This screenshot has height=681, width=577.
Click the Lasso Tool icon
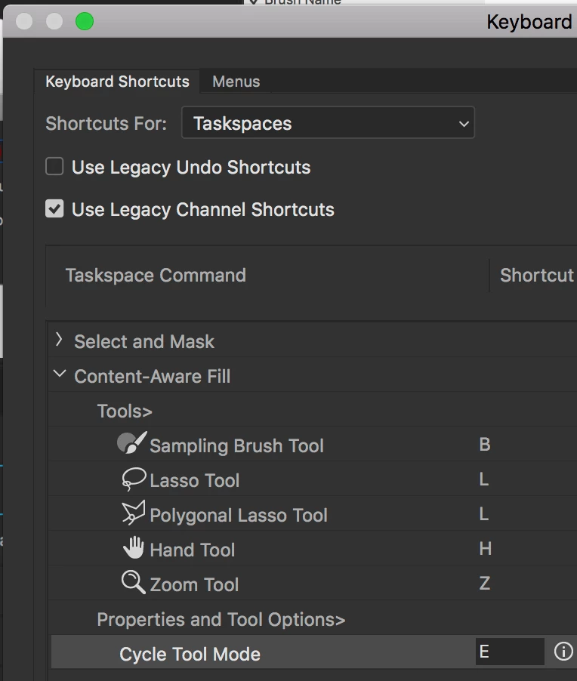click(133, 479)
